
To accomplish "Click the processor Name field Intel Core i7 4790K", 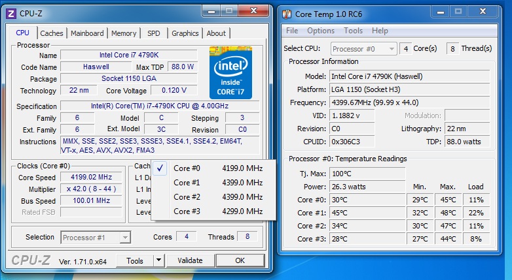I will [x=129, y=55].
